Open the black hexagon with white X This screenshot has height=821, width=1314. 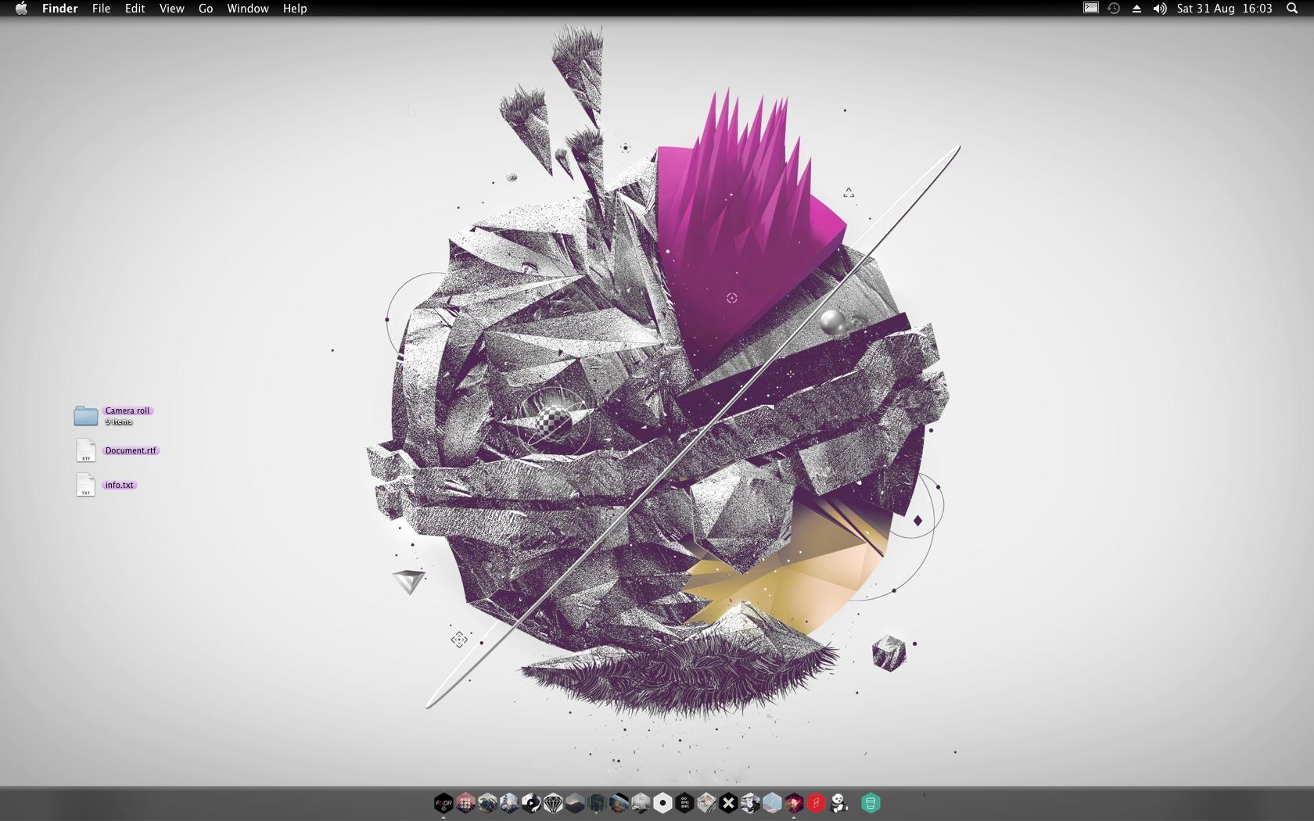[728, 803]
